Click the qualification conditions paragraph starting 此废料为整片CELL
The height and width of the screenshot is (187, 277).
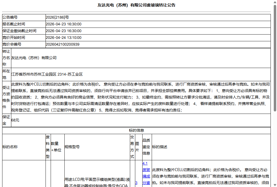[x=141, y=97]
